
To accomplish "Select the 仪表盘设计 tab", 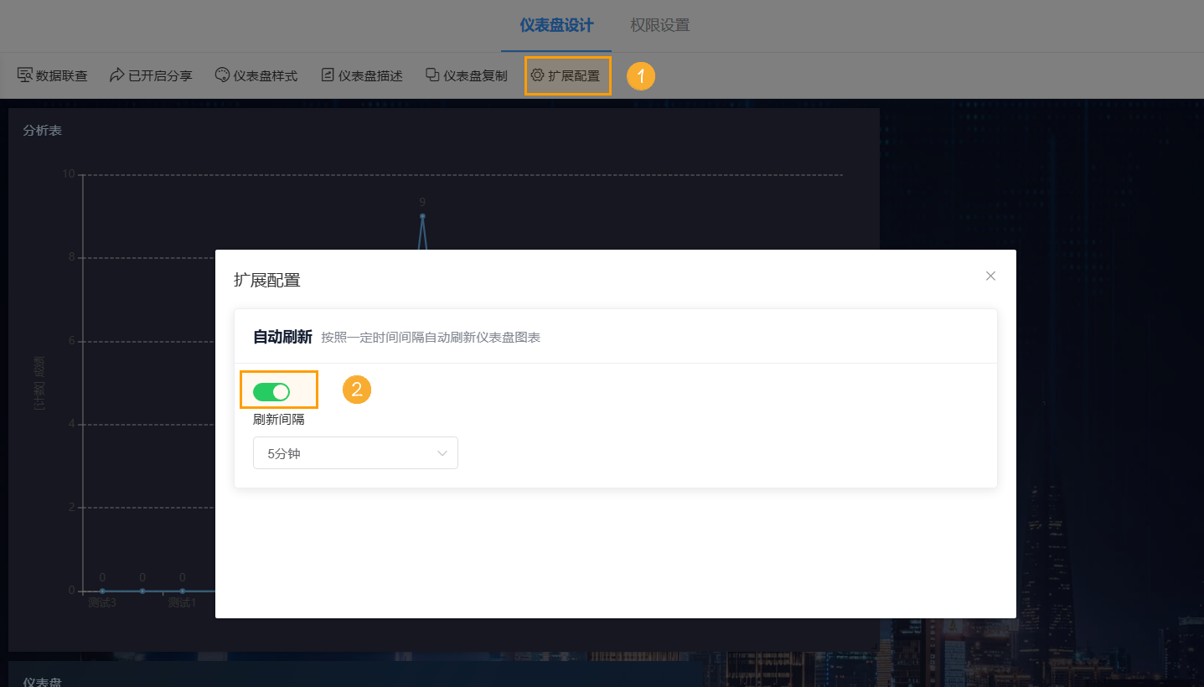I will 555,25.
